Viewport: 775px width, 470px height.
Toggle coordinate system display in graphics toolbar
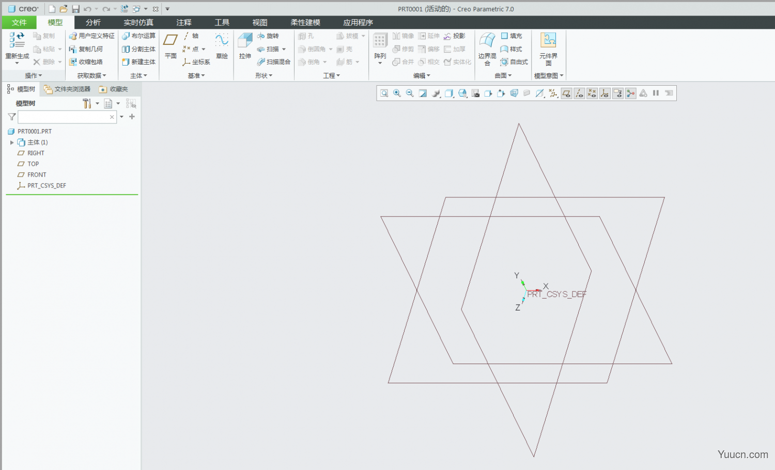605,93
